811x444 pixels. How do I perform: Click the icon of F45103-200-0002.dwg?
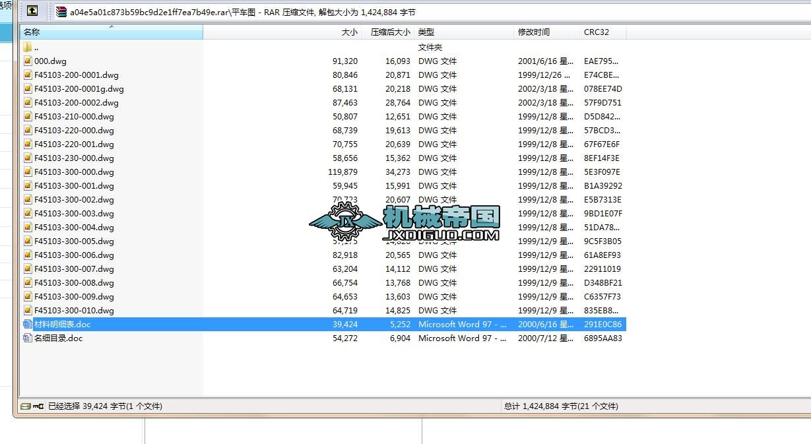(28, 102)
